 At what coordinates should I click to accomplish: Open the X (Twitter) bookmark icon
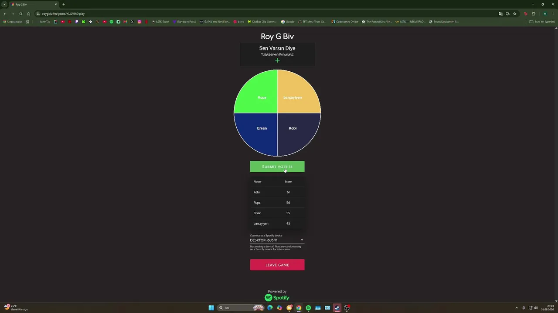[133, 22]
